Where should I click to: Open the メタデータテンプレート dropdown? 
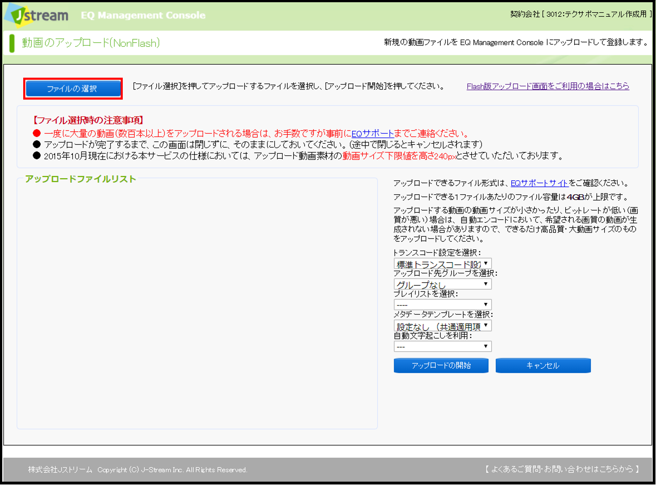(x=442, y=326)
